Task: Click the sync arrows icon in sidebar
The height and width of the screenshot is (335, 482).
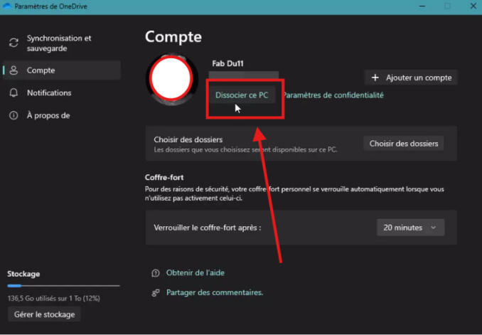Action: point(14,43)
